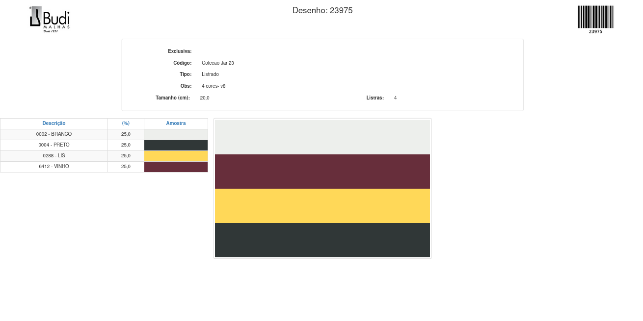Select the Descrição column header
643x321 pixels.
54,123
